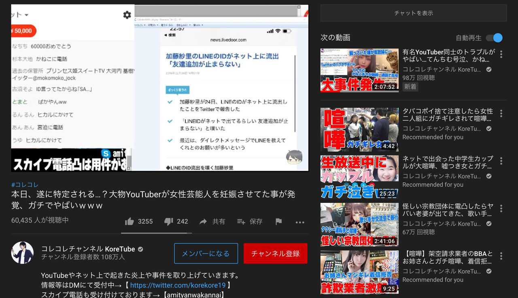This screenshot has height=298, width=518.
Task: Open 2:07:52 大事件発生 video thumbnail
Action: point(359,70)
